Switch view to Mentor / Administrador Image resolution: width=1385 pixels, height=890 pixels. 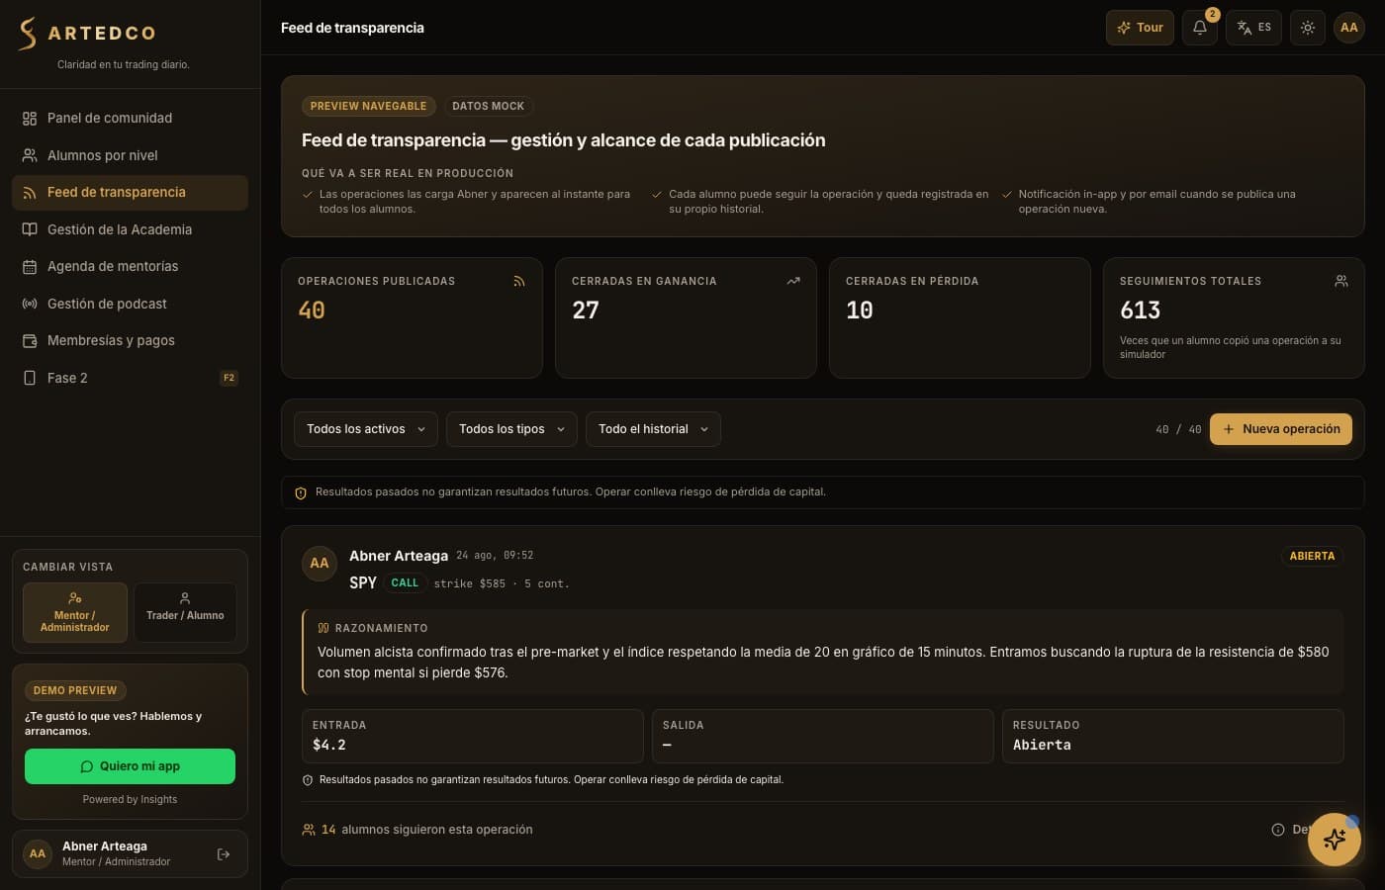pos(75,613)
